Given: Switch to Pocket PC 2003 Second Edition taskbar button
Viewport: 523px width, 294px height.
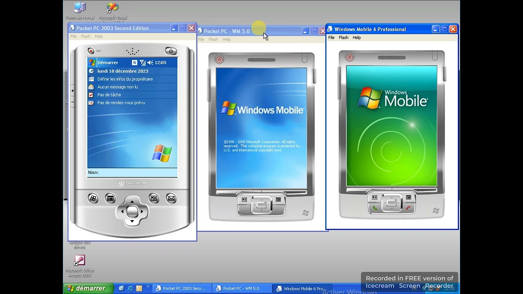Looking at the screenshot, I should (182, 288).
